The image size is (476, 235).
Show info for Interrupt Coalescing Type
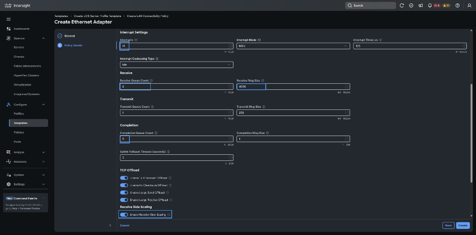click(x=157, y=59)
